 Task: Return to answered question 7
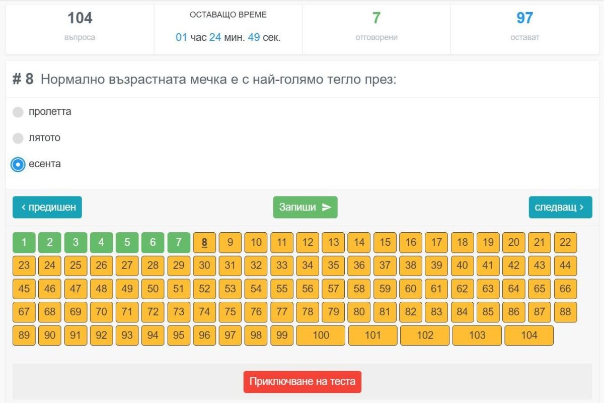(x=179, y=242)
